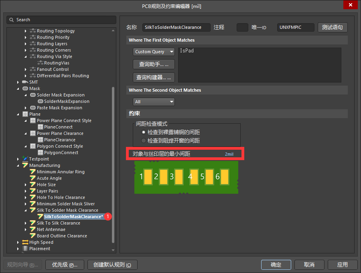This screenshot has height=273, width=361.
Task: Select the Net Antennae tree item
Action: (51, 229)
